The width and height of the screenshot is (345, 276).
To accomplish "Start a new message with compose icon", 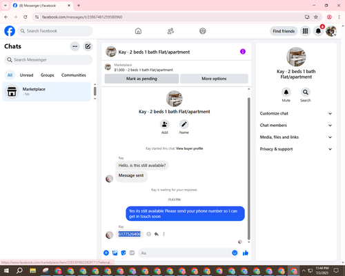I will pyautogui.click(x=88, y=46).
